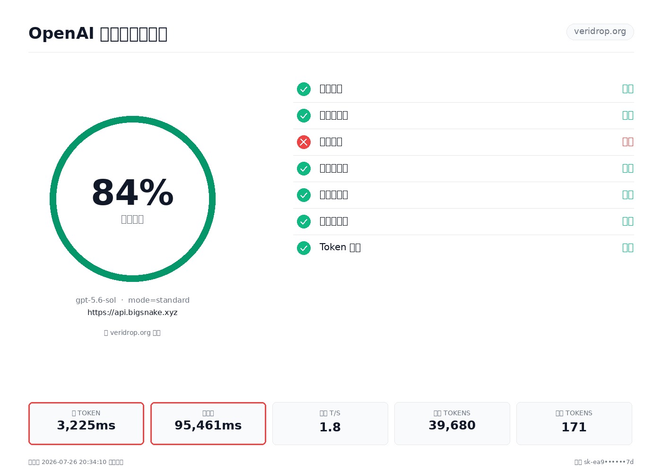Screen dimensions: 662x473
Task: Click the green status text of the Token row
Action: click(x=628, y=248)
